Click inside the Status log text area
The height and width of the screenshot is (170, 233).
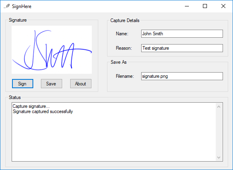[x=113, y=132]
